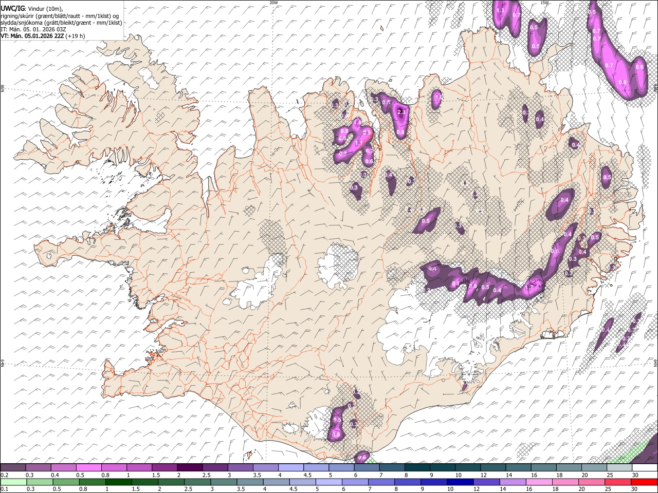Viewport: 658px width, 493px height.
Task: Pick top-row swatch between 10 and 12
Action: click(x=467, y=468)
